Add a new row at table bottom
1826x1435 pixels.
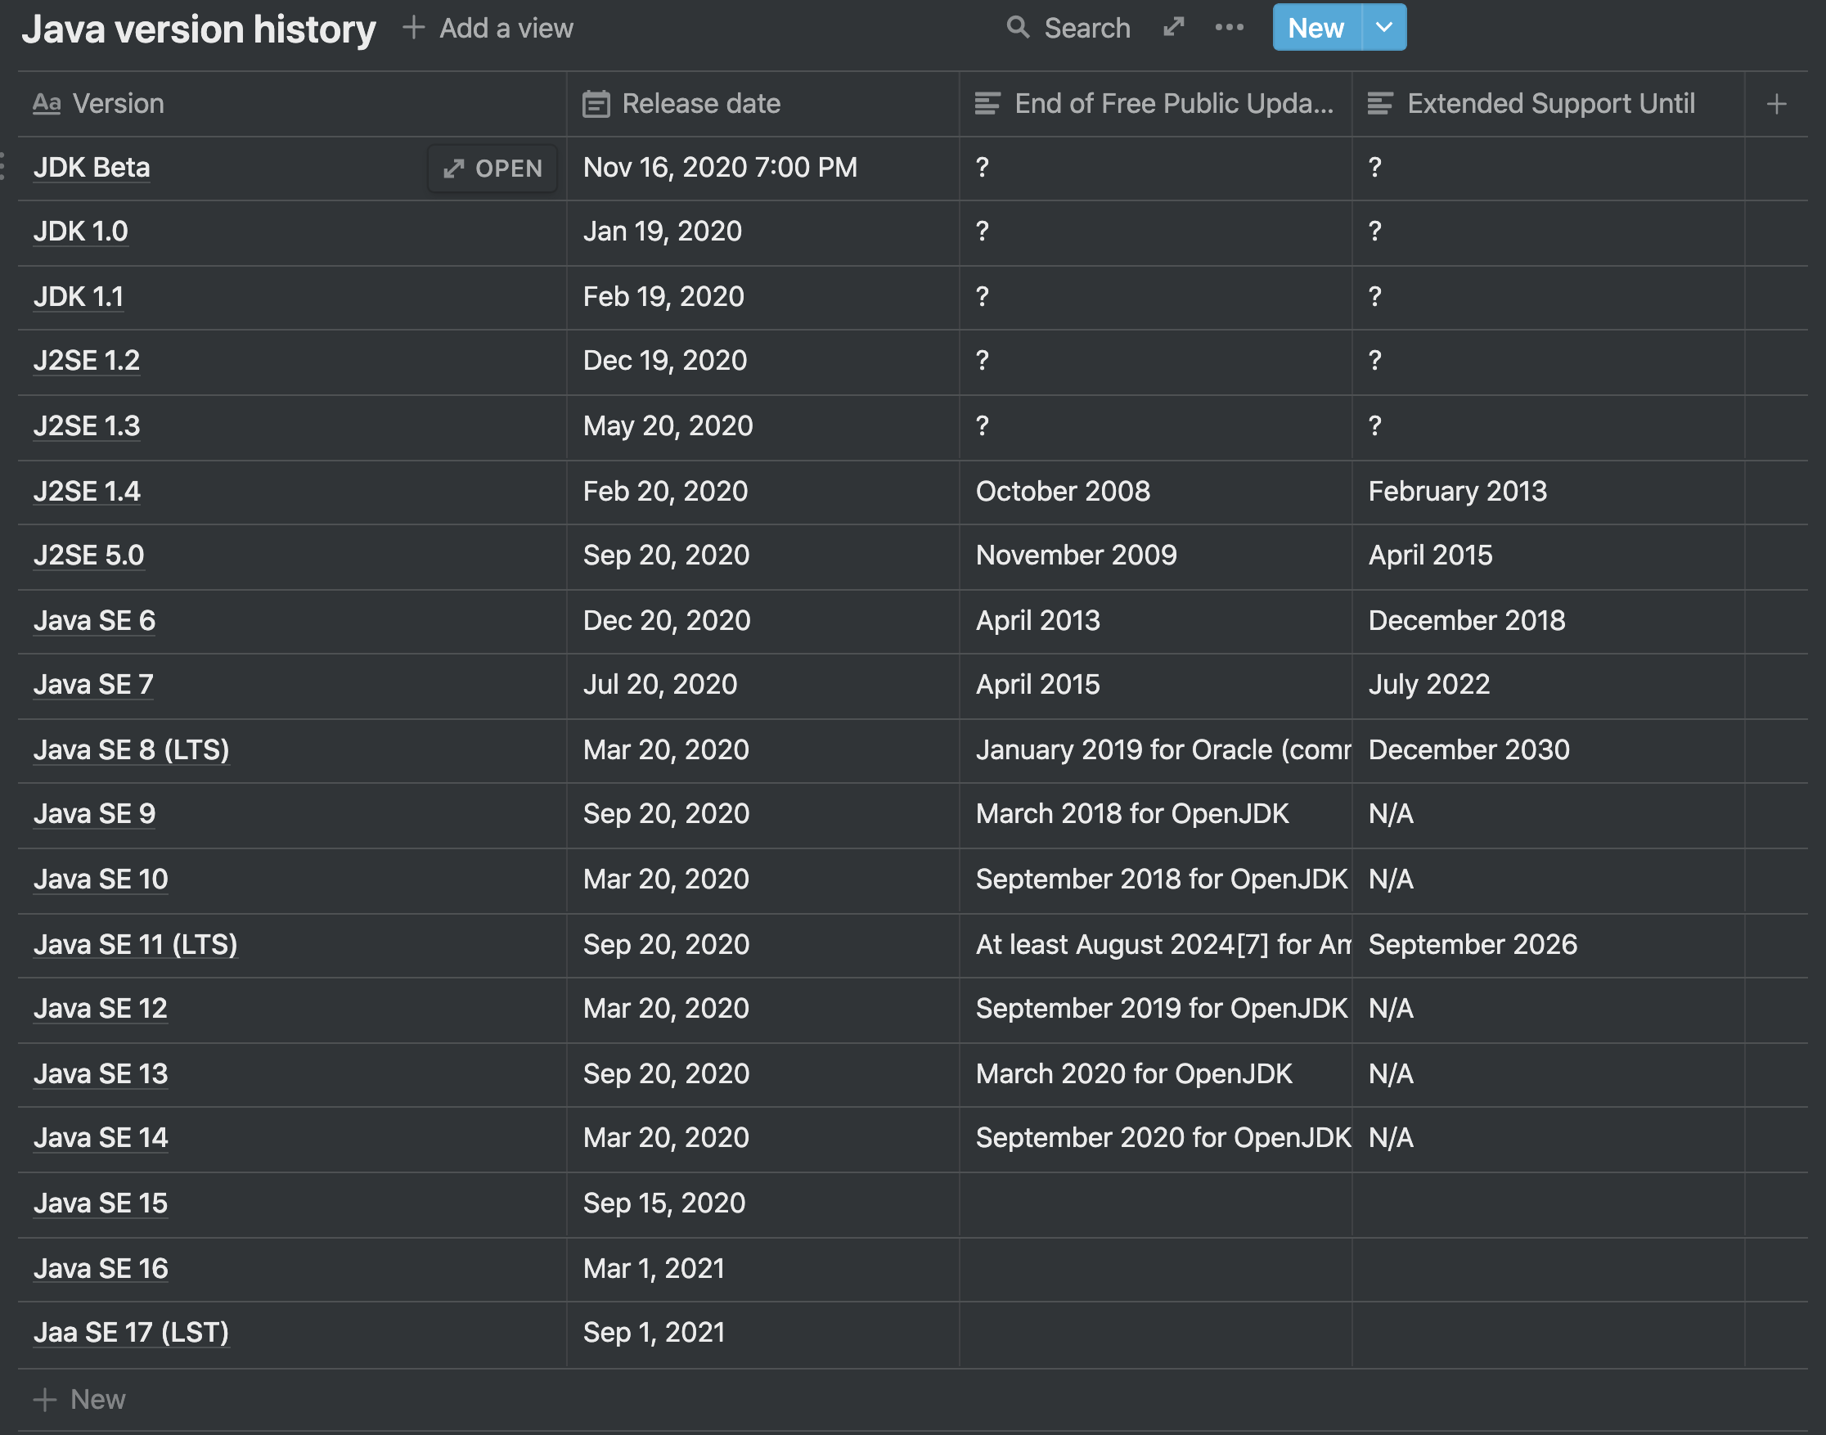(81, 1399)
